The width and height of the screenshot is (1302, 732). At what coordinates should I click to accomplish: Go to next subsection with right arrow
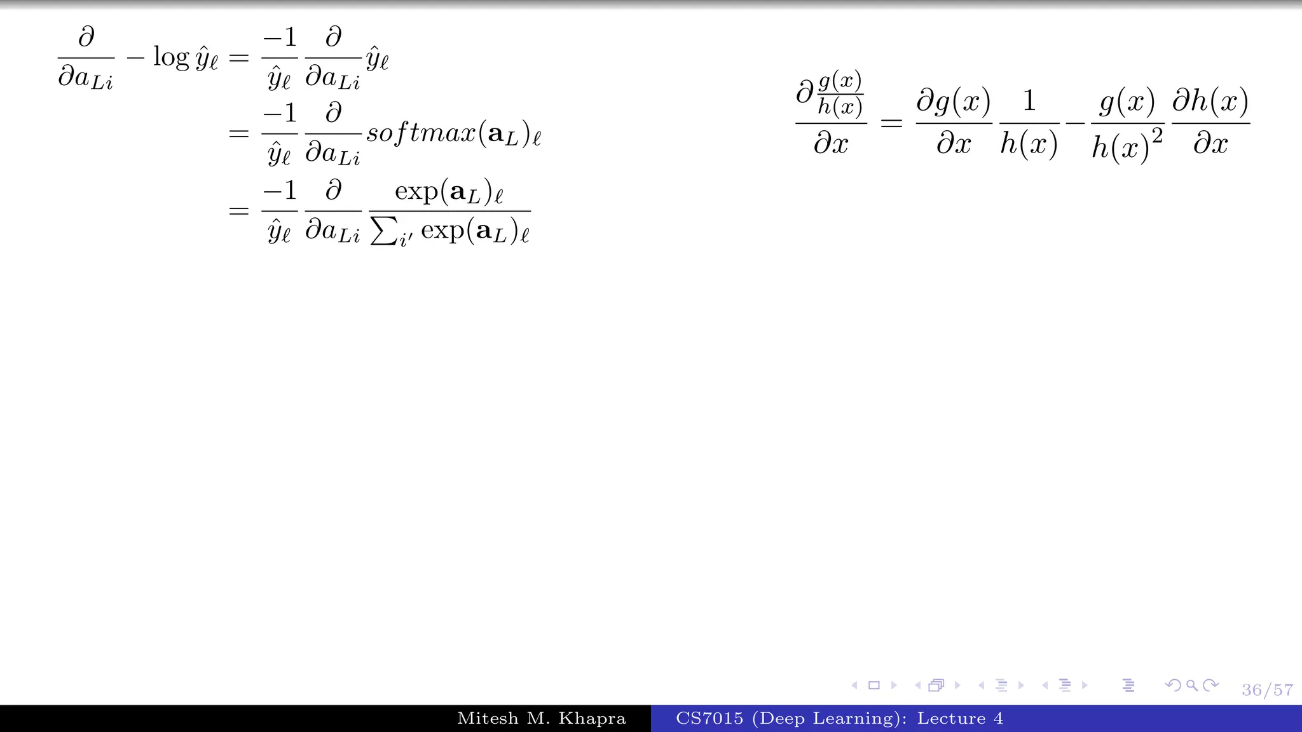pos(1021,685)
